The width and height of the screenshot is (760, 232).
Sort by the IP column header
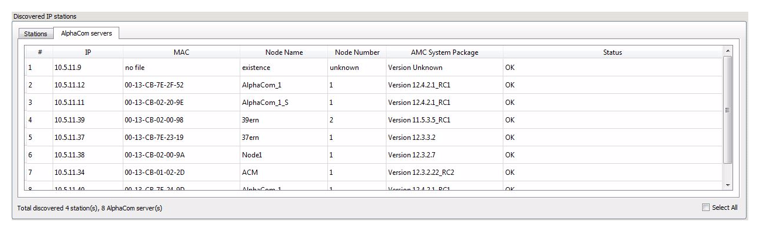pos(88,52)
